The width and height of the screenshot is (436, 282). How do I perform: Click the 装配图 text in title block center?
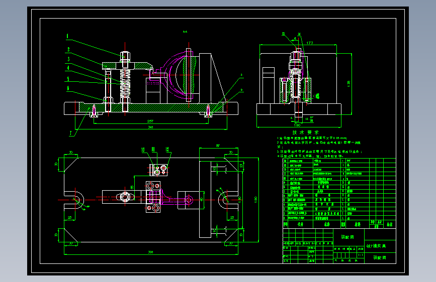(x=347, y=237)
